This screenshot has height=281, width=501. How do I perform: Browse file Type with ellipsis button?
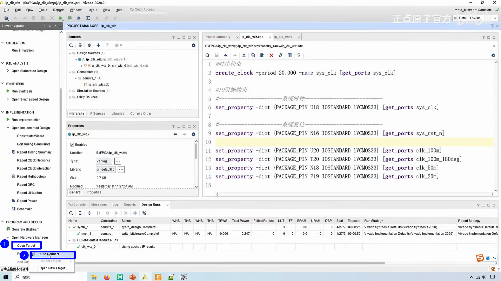click(118, 161)
